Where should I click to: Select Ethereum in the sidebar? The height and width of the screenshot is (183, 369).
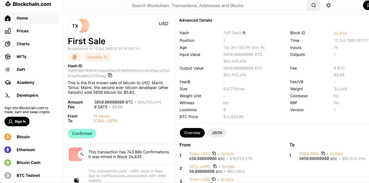(x=26, y=150)
